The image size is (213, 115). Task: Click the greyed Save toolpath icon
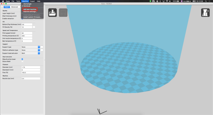pos(63,12)
